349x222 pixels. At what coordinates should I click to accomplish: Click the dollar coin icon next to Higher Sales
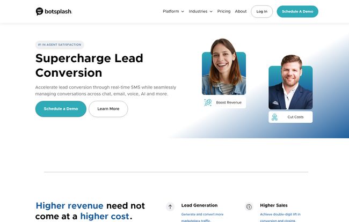coord(249,207)
